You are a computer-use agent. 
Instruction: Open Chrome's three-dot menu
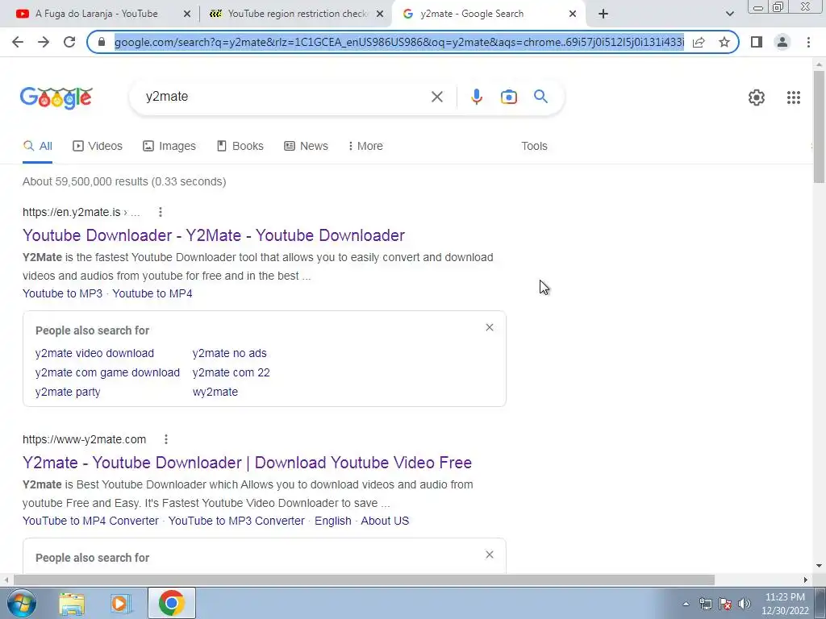pyautogui.click(x=808, y=42)
